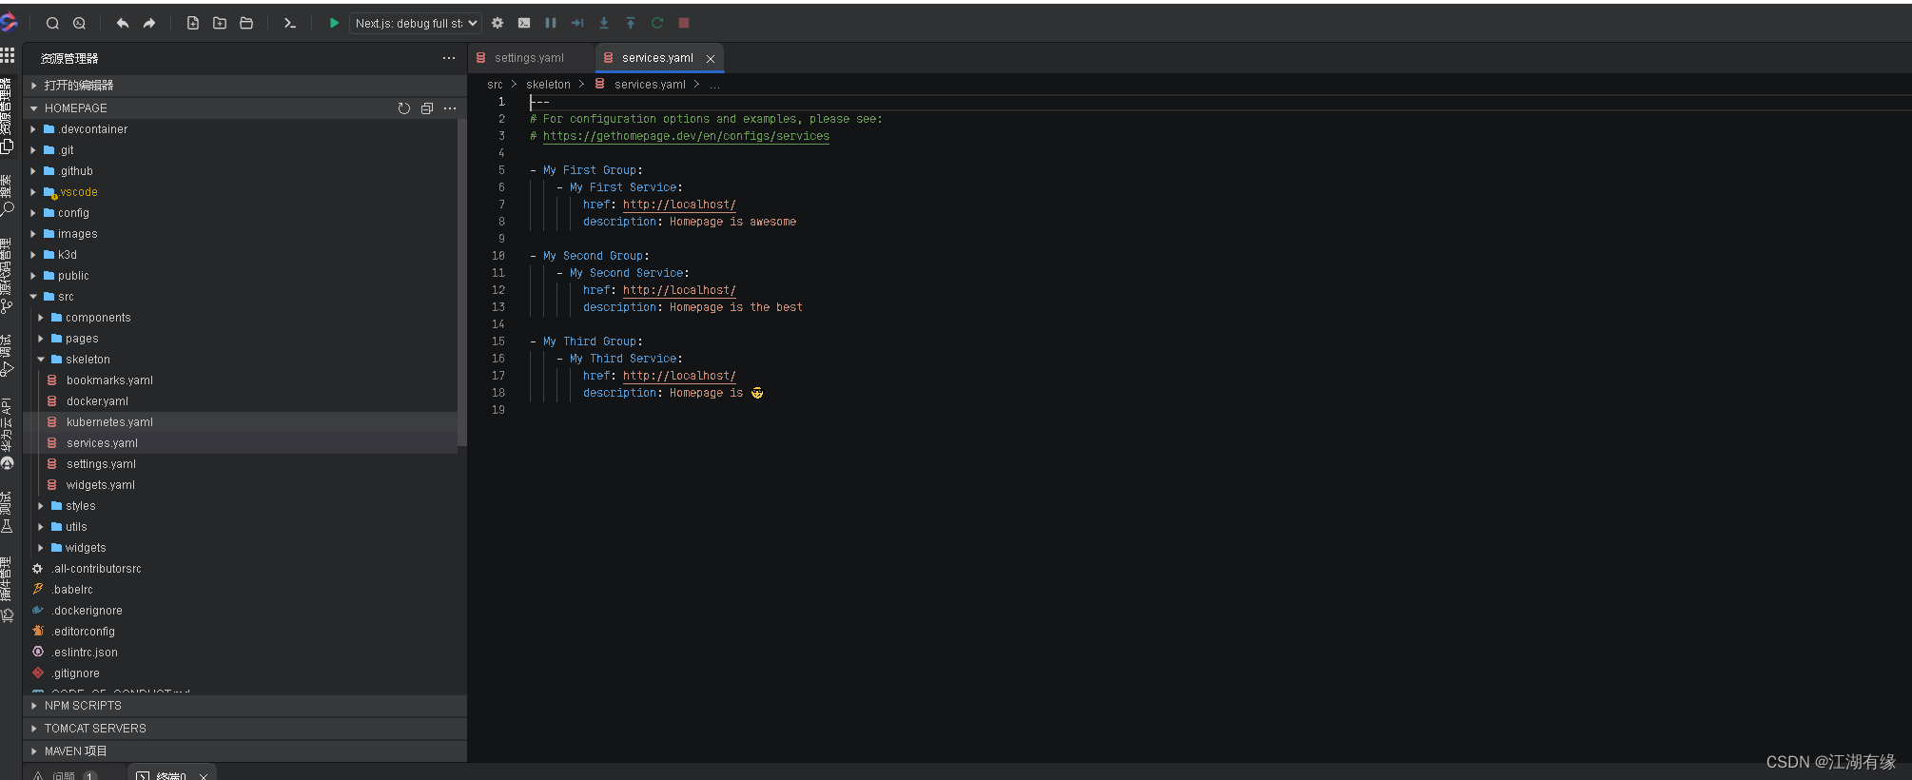Image resolution: width=1912 pixels, height=780 pixels.
Task: Click the command search icon beside the magnifier
Action: (x=80, y=23)
